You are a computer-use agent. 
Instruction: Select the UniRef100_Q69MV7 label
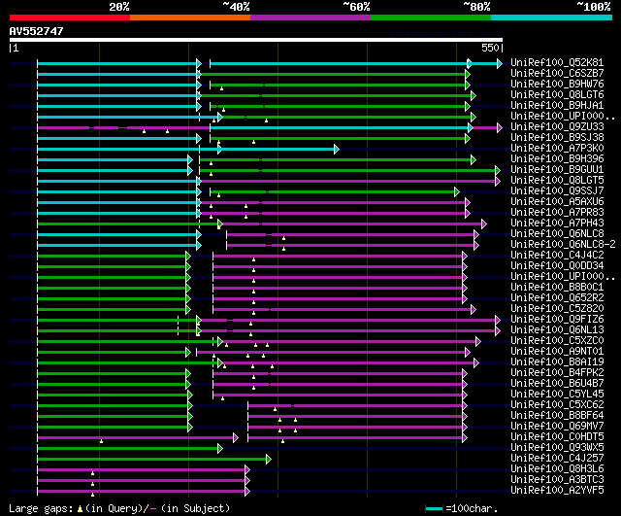click(557, 427)
